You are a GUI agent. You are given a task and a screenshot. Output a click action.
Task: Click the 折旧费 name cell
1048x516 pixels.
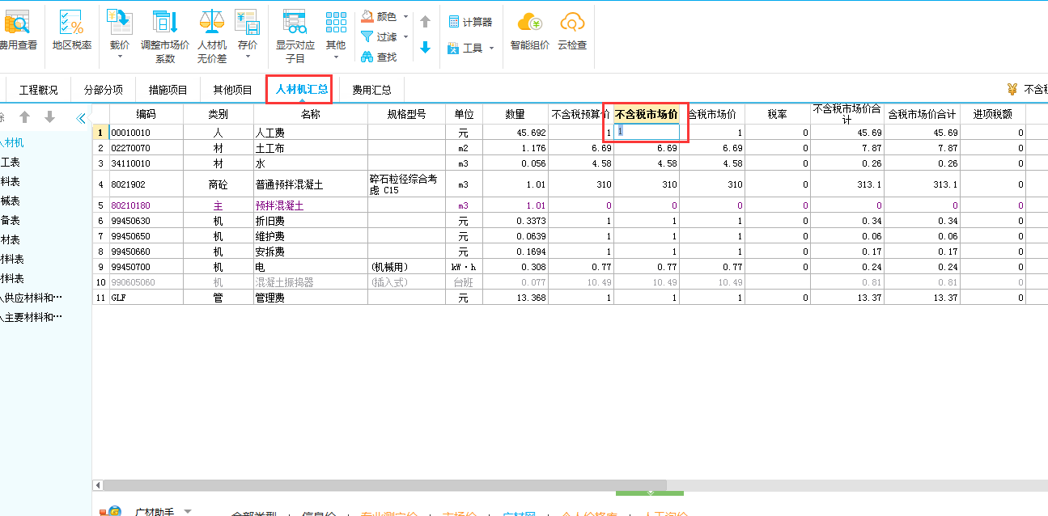[311, 221]
